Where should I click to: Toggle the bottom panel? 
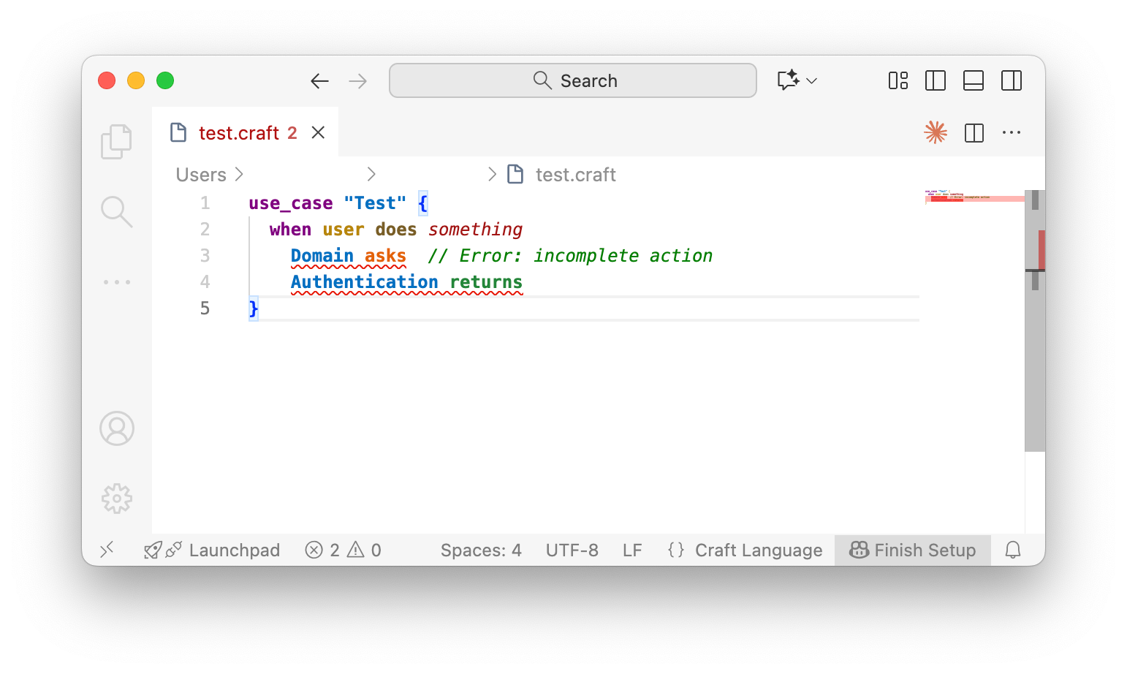[x=974, y=80]
